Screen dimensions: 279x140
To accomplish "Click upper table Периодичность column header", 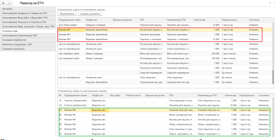I will 234,20.
